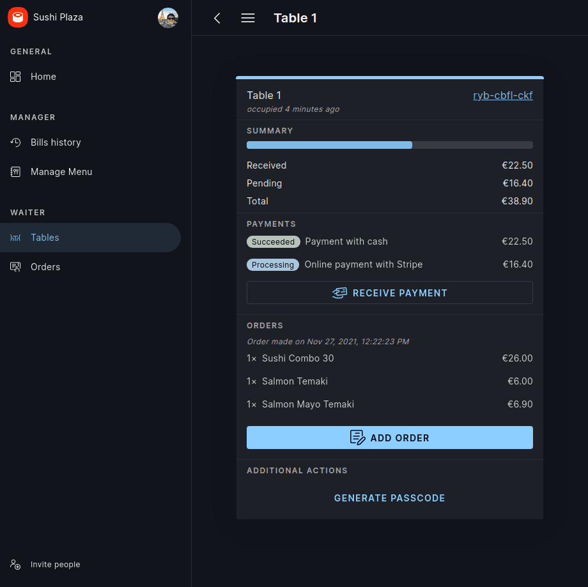The width and height of the screenshot is (588, 587).
Task: Click the notepad icon on Add Order
Action: click(357, 438)
